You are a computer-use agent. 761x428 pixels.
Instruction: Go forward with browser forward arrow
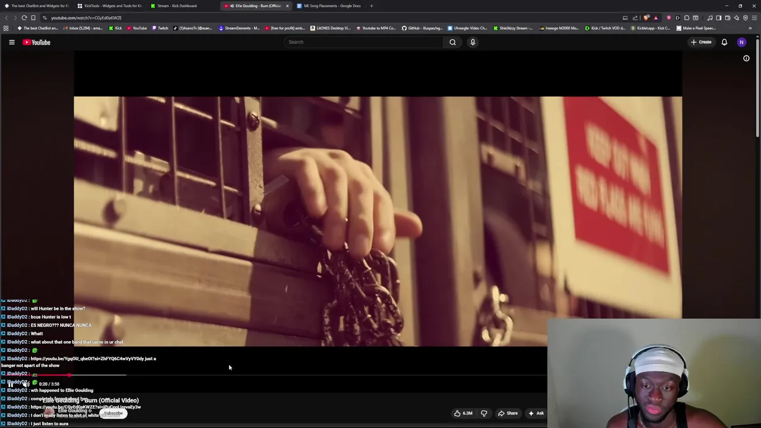pos(15,18)
